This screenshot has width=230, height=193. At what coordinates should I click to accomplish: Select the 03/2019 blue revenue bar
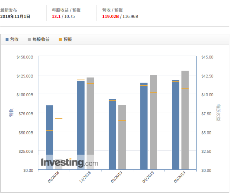point(113,134)
